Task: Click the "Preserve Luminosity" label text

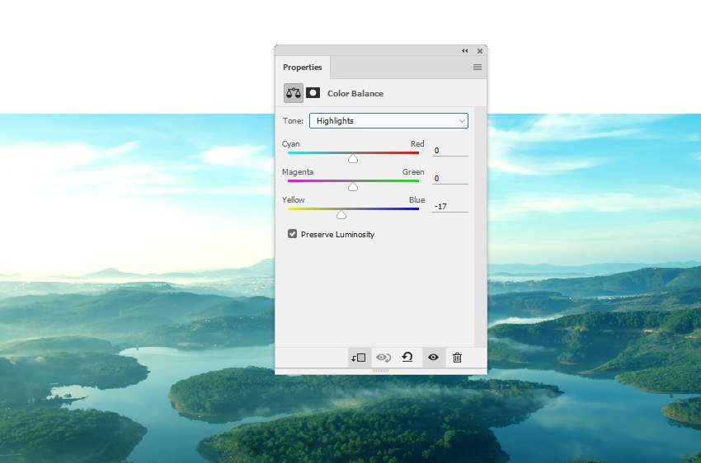Action: click(x=337, y=235)
